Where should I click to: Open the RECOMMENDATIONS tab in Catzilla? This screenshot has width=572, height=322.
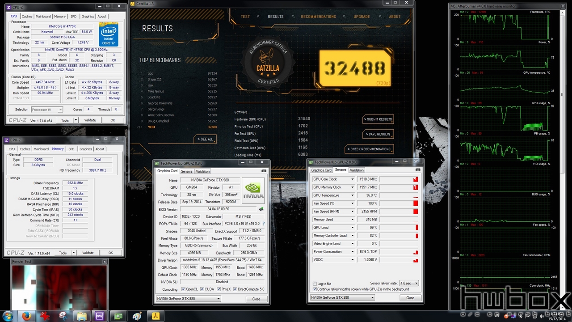tap(319, 17)
